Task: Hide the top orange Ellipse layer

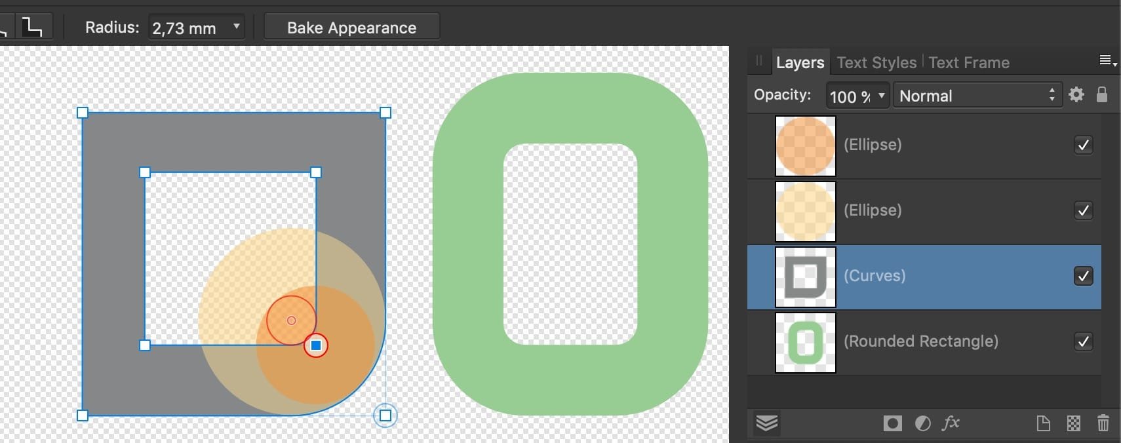Action: pos(1084,145)
